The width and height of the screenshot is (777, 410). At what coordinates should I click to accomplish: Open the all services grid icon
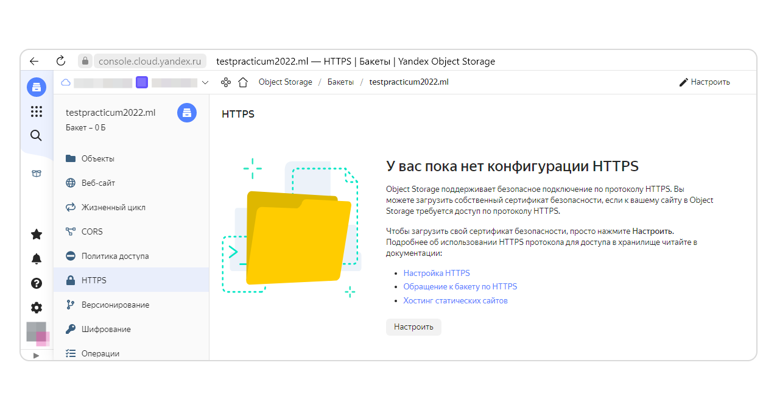point(37,111)
